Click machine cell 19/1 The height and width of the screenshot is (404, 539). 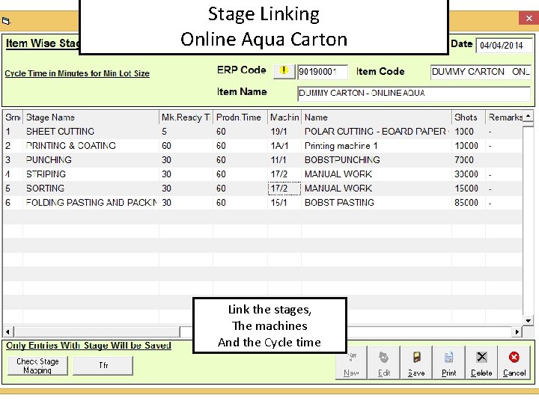(284, 132)
